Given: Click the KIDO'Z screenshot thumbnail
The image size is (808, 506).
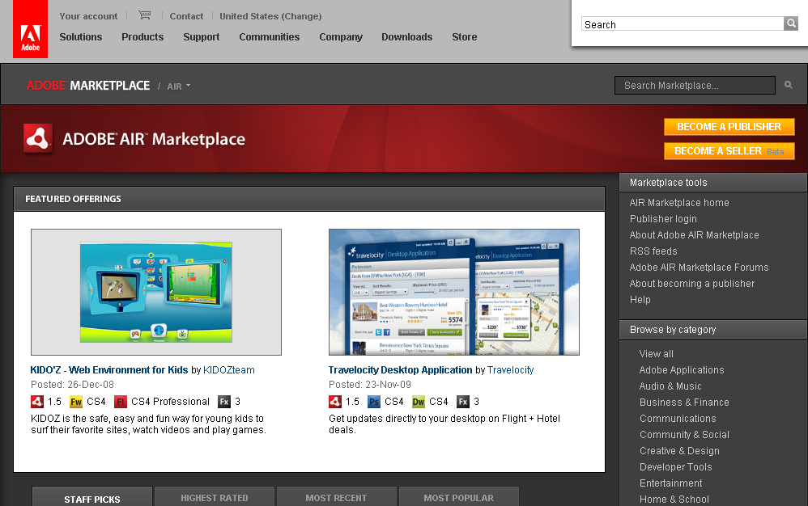Looking at the screenshot, I should (x=156, y=292).
